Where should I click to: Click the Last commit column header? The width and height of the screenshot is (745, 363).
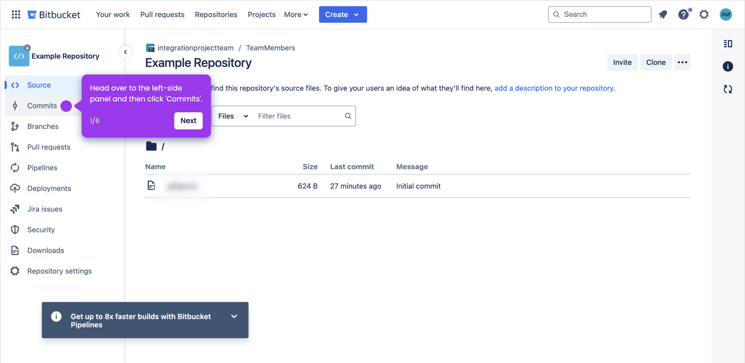[x=352, y=167]
